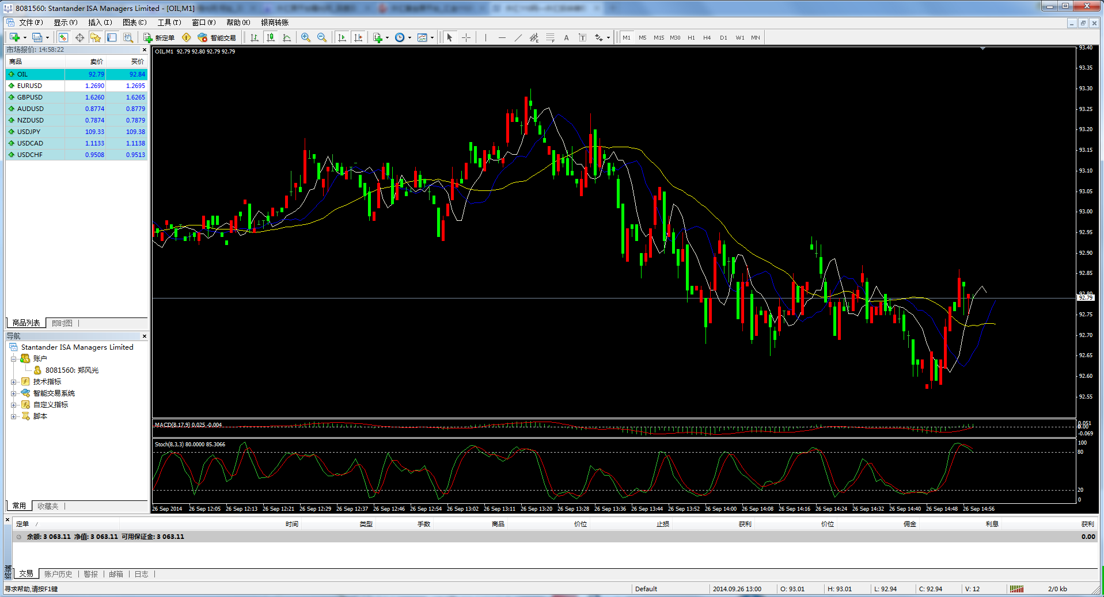Screen dimensions: 1104x597
Task: Switch to the 收藏夹 navigator tab
Action: [x=48, y=506]
